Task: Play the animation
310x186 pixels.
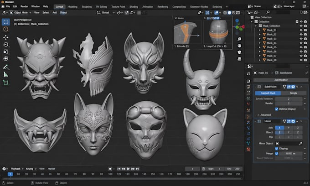Action: tap(128, 169)
